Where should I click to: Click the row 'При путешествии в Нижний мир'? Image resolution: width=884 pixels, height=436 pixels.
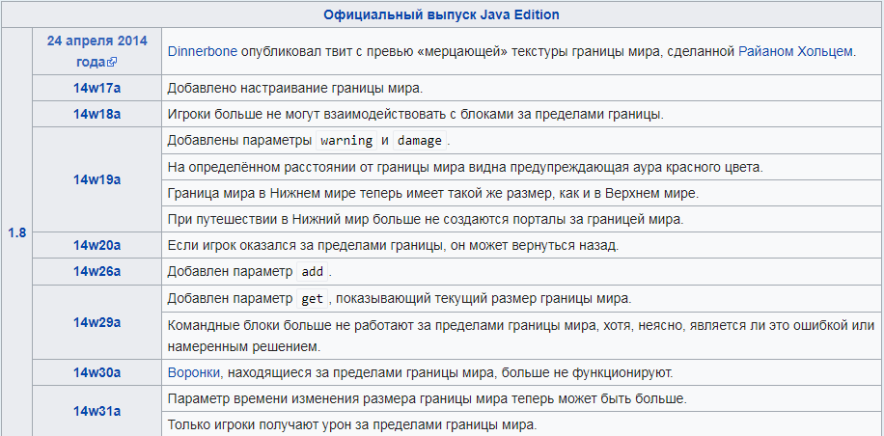click(x=522, y=219)
